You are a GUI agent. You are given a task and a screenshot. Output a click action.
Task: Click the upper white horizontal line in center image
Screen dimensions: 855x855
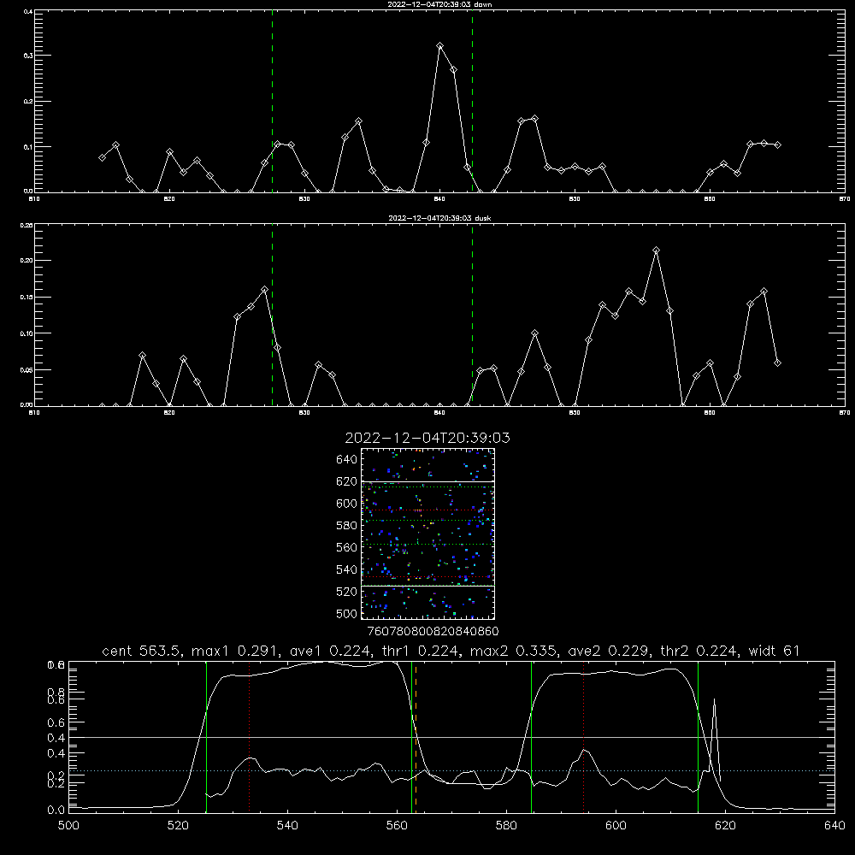(427, 481)
